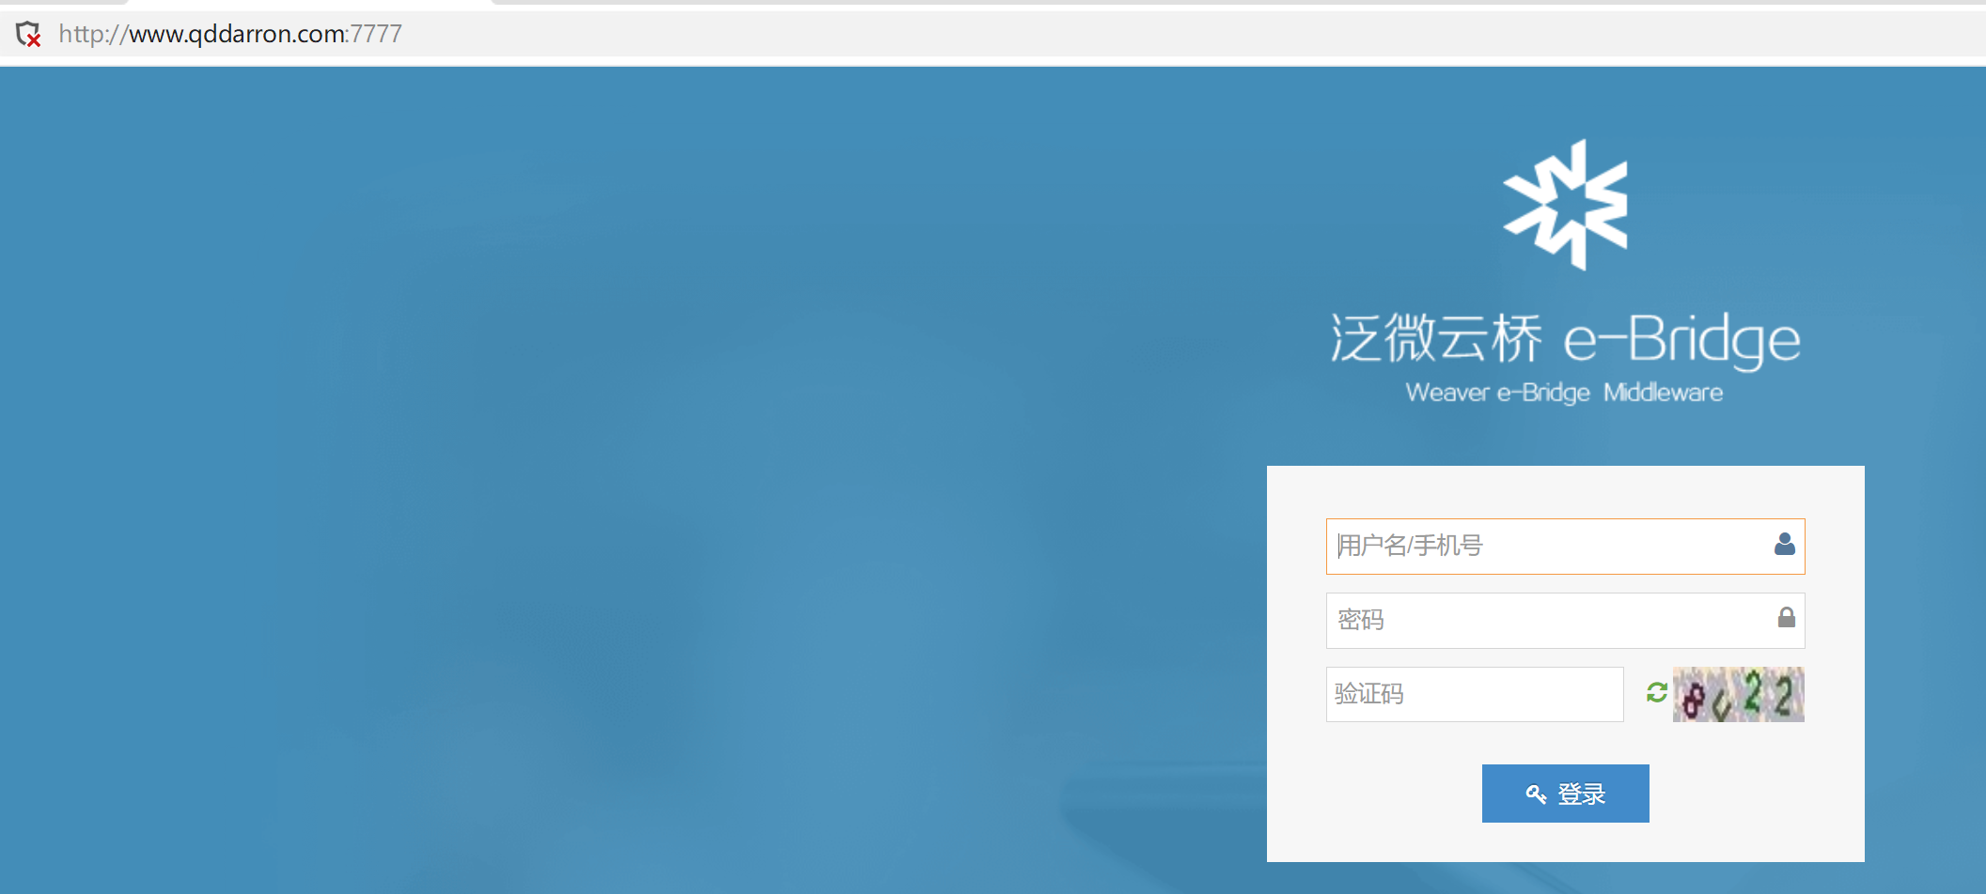The image size is (1986, 894).
Task: Focus the username/phone number field
Action: pos(1565,546)
